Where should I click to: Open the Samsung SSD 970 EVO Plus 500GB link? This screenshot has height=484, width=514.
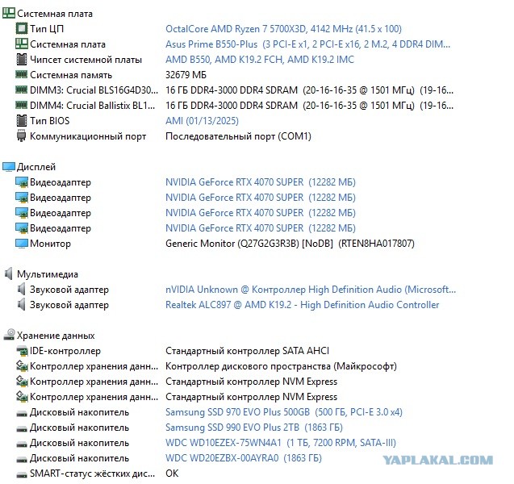[x=283, y=412]
